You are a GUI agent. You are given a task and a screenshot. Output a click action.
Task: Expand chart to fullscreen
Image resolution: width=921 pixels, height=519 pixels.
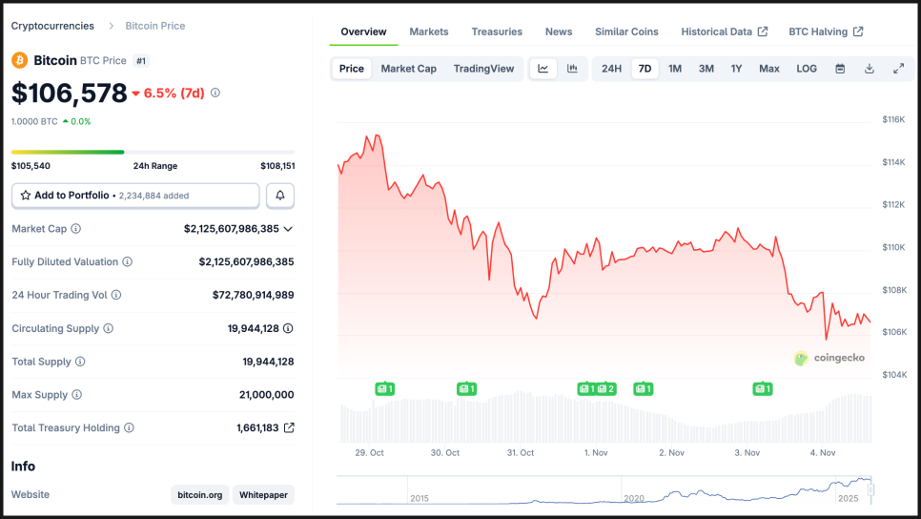[898, 69]
